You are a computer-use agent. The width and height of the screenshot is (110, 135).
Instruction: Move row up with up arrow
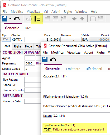point(82,19)
